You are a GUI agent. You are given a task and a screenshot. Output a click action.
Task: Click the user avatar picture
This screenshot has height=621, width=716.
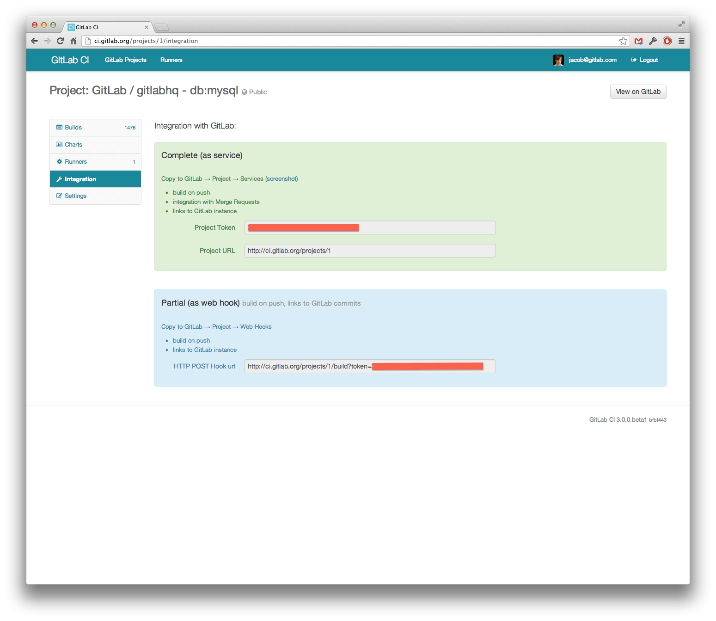point(558,60)
